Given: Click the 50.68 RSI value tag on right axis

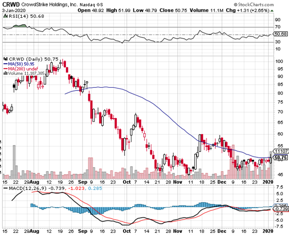Looking at the screenshot, I should pyautogui.click(x=280, y=34).
